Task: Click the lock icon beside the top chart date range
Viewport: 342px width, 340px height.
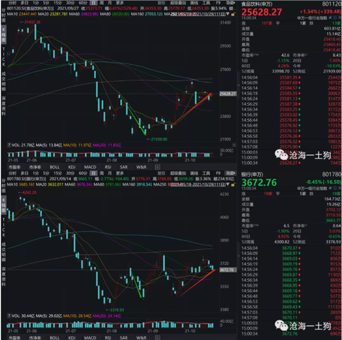Action: pyautogui.click(x=233, y=14)
